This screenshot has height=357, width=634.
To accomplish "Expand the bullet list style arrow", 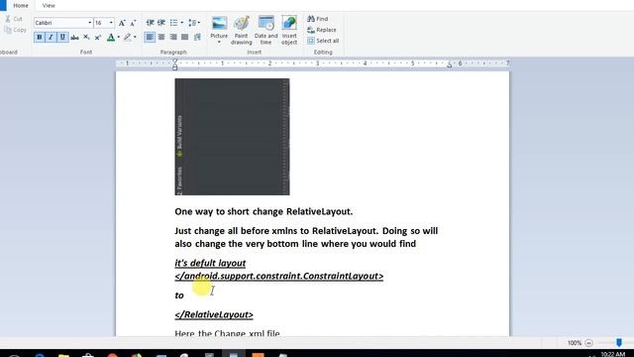I will (x=181, y=23).
